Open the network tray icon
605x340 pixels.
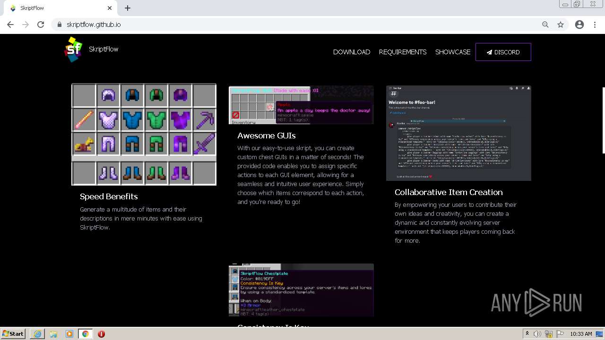(x=548, y=334)
